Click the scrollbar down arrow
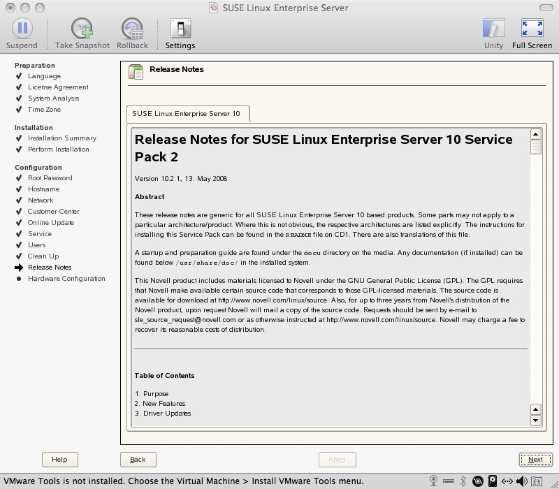Image resolution: width=559 pixels, height=489 pixels. (535, 421)
